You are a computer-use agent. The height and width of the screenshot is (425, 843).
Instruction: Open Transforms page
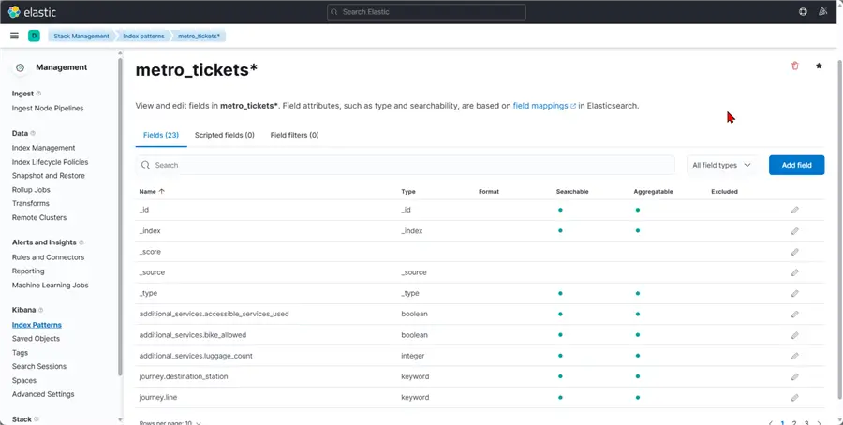point(31,204)
